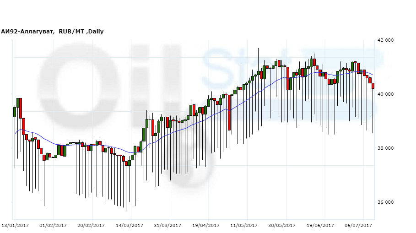Image resolution: width=416 pixels, height=233 pixels.
Task: Click the 42 000 price axis label
Action: coord(385,40)
